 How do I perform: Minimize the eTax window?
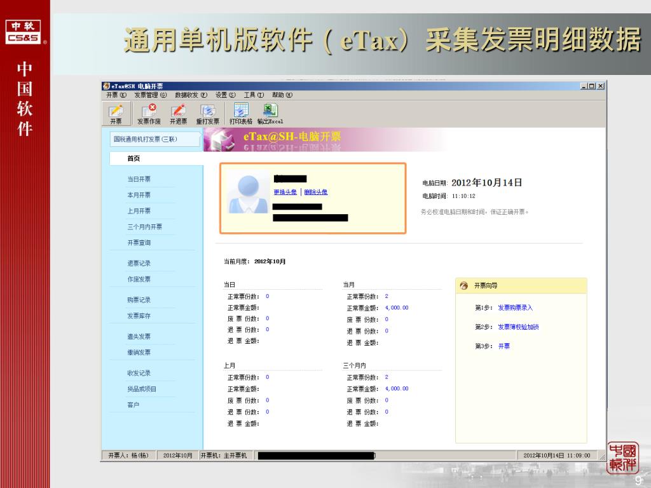(584, 86)
